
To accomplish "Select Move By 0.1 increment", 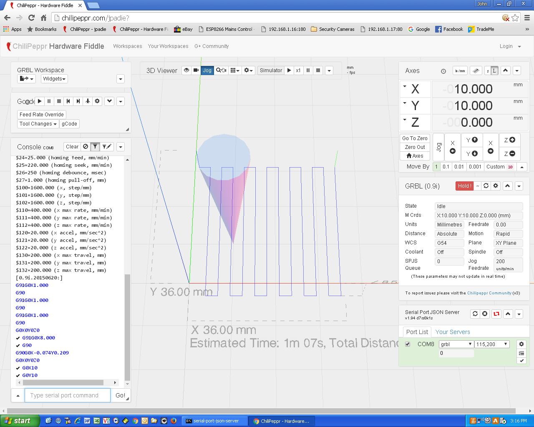I will click(446, 166).
